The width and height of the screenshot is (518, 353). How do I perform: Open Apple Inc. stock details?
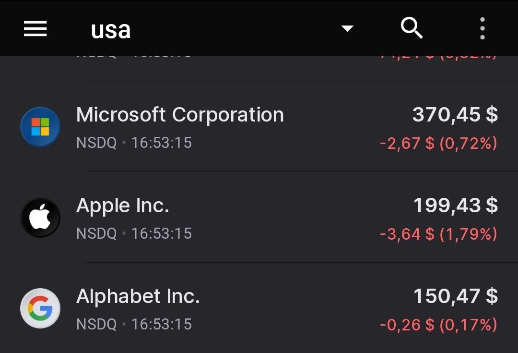[123, 206]
